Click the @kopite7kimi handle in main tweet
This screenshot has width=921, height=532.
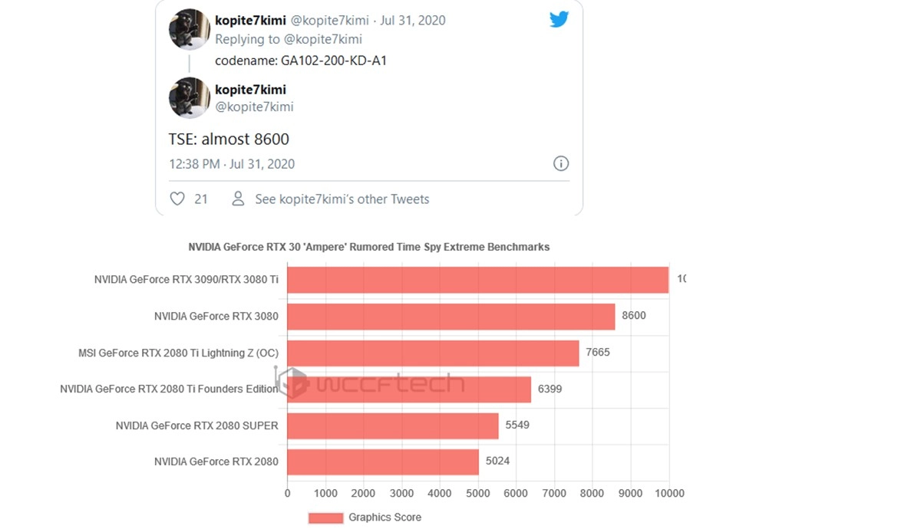(254, 107)
